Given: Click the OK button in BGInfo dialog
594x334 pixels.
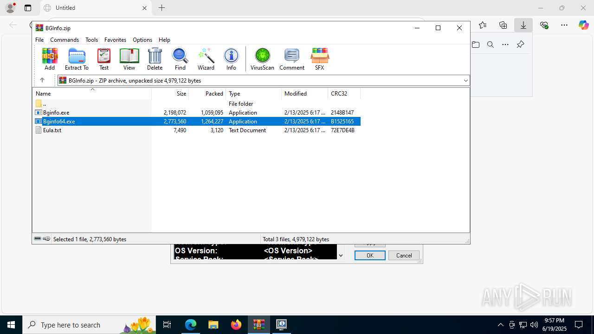Looking at the screenshot, I should (370, 255).
